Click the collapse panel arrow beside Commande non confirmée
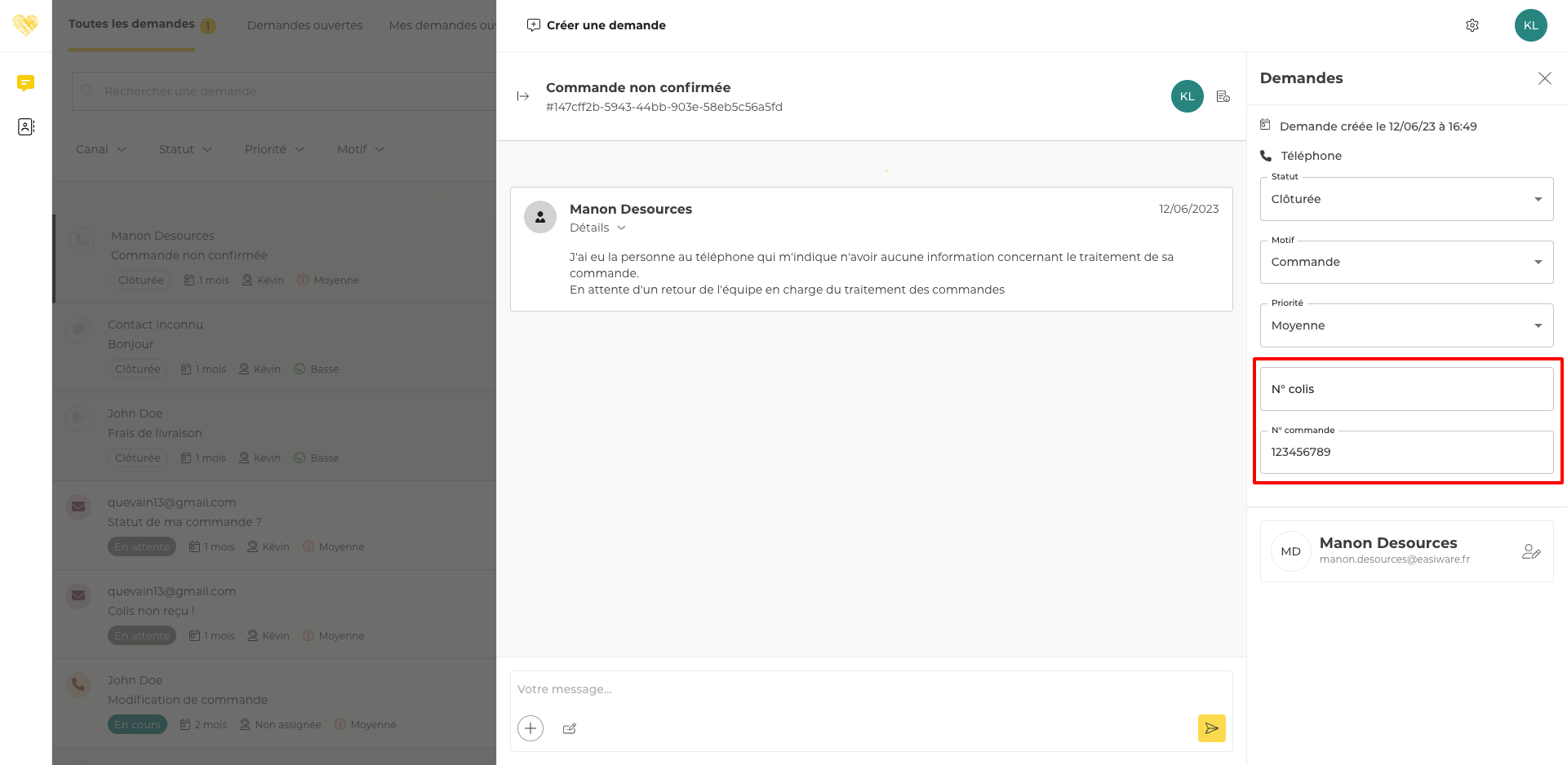This screenshot has width=1567, height=765. click(x=523, y=96)
